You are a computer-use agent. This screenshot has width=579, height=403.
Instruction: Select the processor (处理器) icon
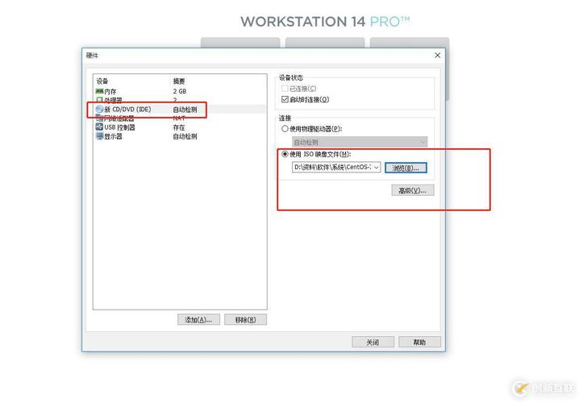click(x=99, y=100)
